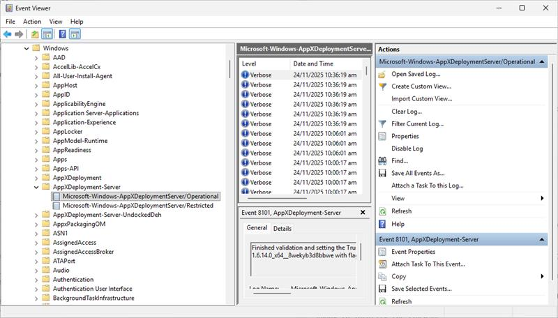Click the Event Properties icon
Image resolution: width=558 pixels, height=318 pixels.
[382, 252]
